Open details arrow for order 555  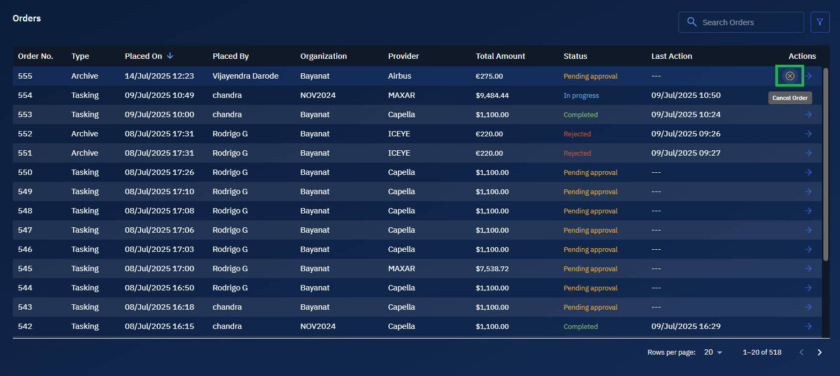[x=808, y=76]
